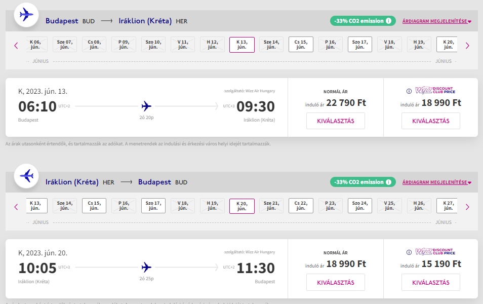Select return date Cs 22, jún.
Image resolution: width=483 pixels, height=304 pixels.
pyautogui.click(x=301, y=206)
